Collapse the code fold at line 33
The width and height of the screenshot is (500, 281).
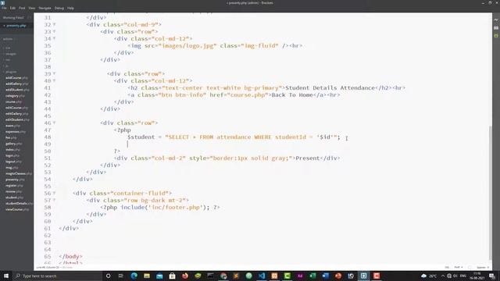point(54,31)
